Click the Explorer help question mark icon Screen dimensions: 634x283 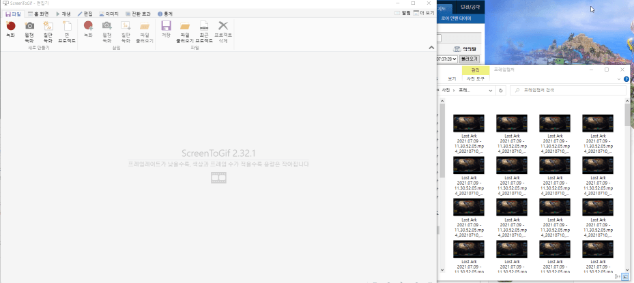[626, 79]
